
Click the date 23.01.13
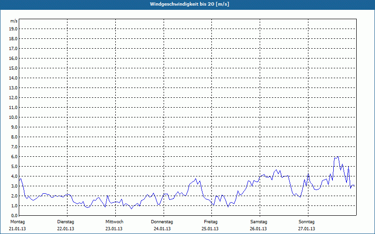pos(114,229)
